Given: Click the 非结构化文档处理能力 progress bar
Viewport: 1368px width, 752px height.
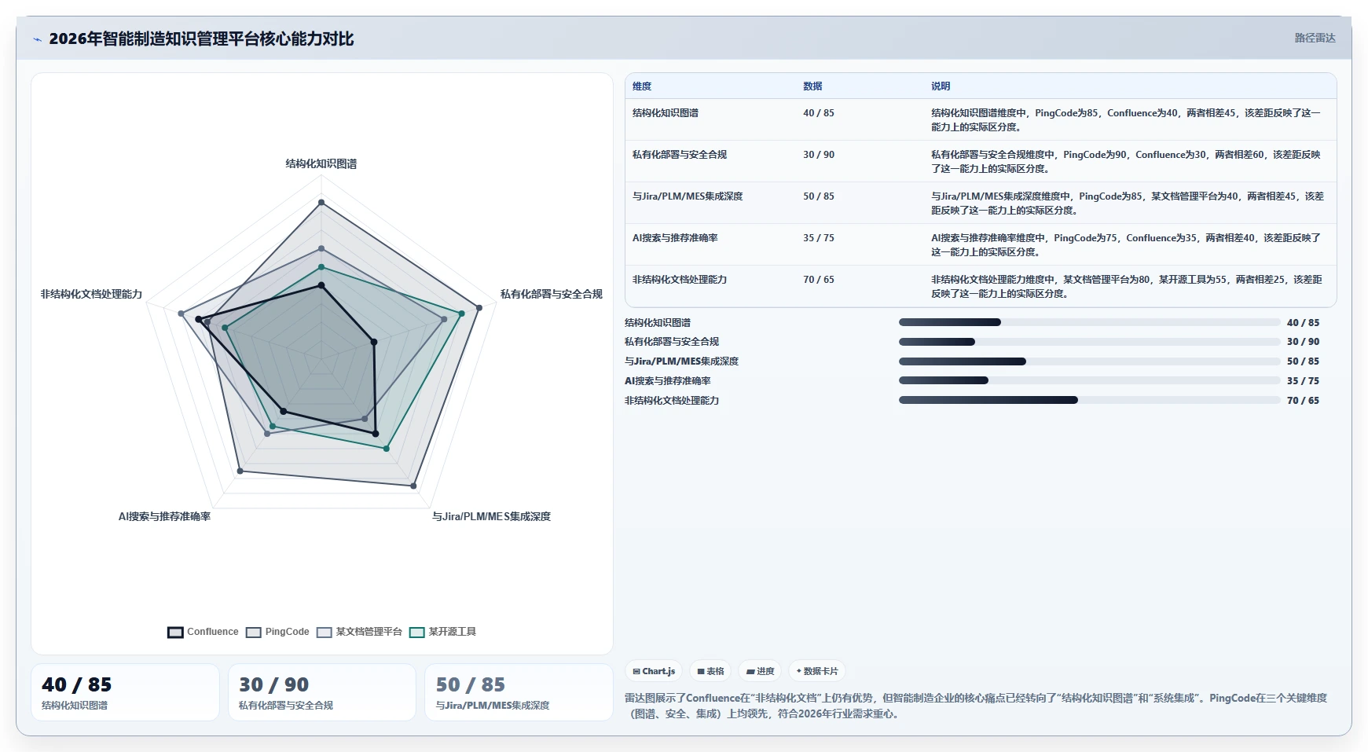Looking at the screenshot, I should [1090, 400].
